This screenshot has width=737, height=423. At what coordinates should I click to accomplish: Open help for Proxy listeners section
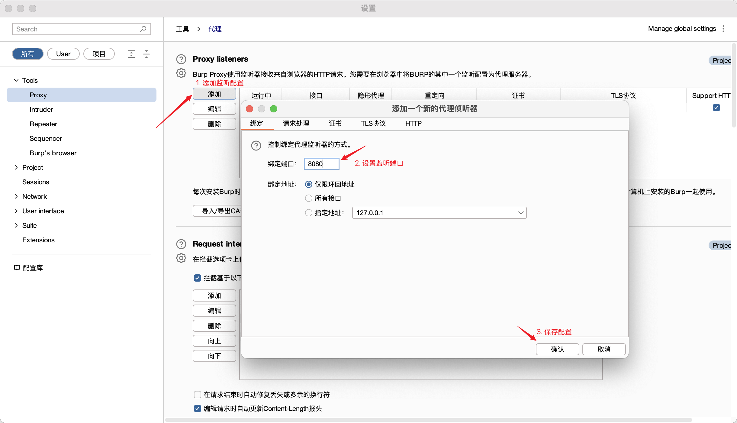181,59
